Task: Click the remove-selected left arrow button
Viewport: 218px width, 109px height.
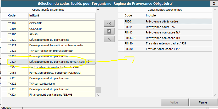Action: (109, 31)
